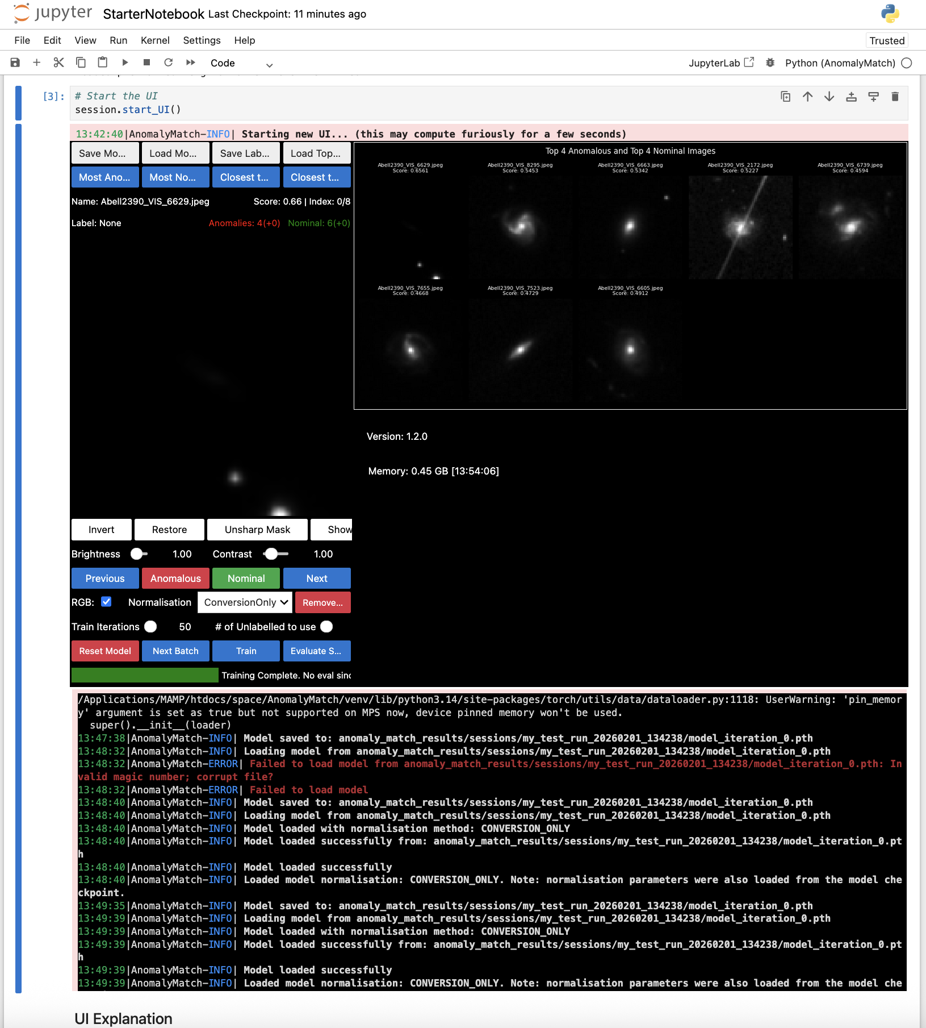Open the Kernel menu
The height and width of the screenshot is (1028, 926).
pyautogui.click(x=155, y=40)
